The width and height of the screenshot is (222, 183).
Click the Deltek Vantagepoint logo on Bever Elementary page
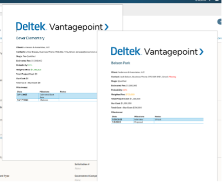pyautogui.click(x=62, y=27)
